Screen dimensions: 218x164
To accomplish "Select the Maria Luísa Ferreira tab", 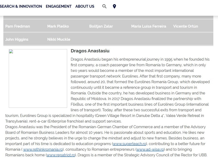I will click(x=149, y=26).
